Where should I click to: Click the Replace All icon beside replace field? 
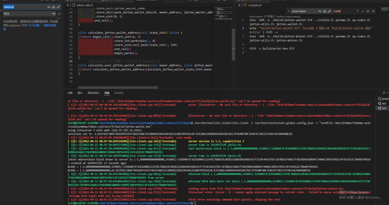59,14
